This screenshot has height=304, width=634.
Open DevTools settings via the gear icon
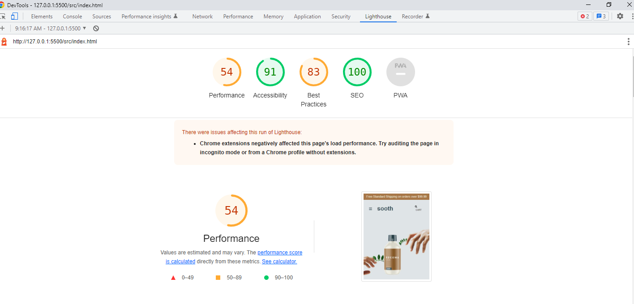coord(620,16)
